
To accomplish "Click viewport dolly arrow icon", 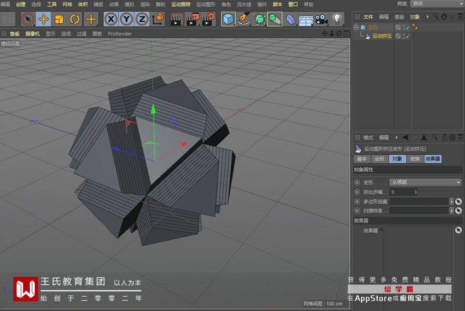I will pyautogui.click(x=332, y=34).
